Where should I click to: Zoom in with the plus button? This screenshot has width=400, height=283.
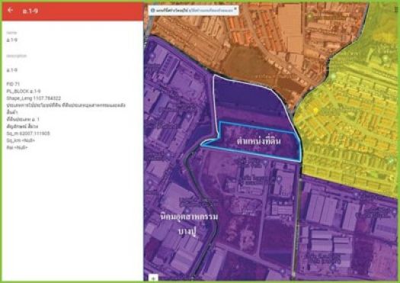click(153, 278)
